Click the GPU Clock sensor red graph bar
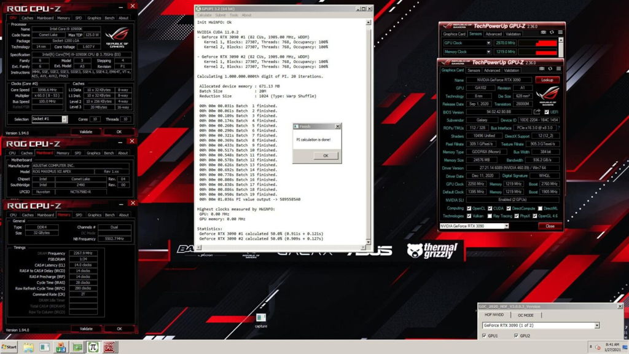 538,43
